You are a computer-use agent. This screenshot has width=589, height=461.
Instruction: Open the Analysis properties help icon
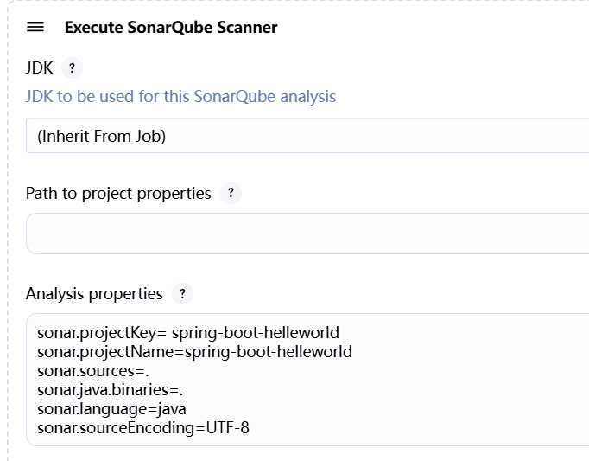pyautogui.click(x=181, y=294)
